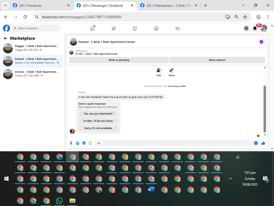Click the chat scroll down arrow
The image size is (274, 206).
coord(265,135)
